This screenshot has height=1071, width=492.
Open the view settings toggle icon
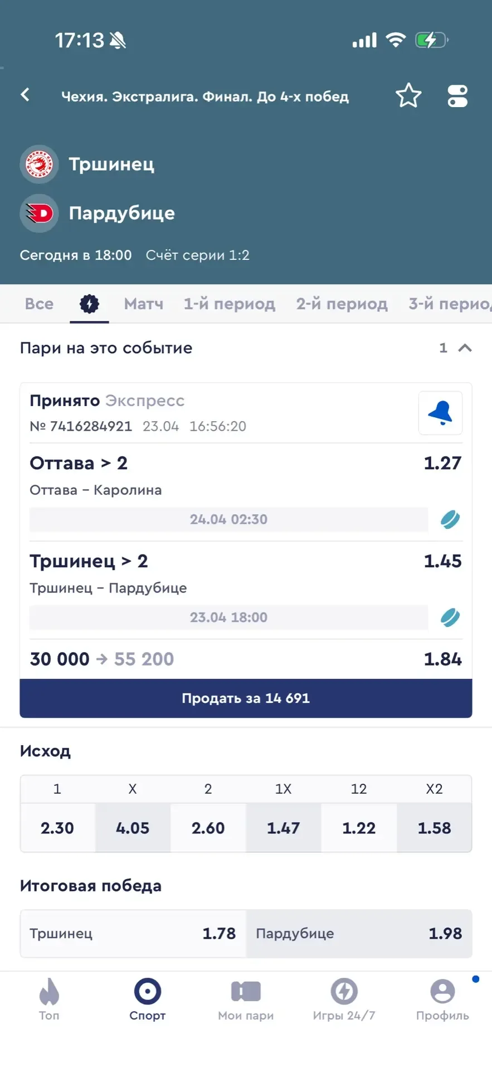457,96
